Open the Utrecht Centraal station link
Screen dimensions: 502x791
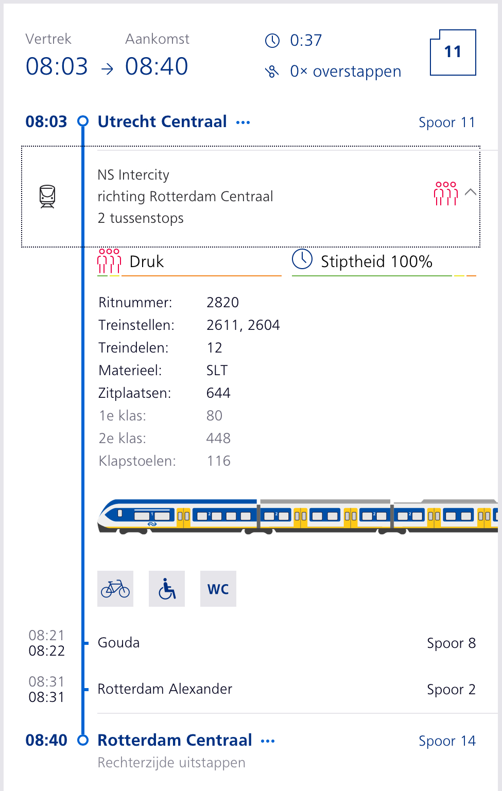(162, 121)
